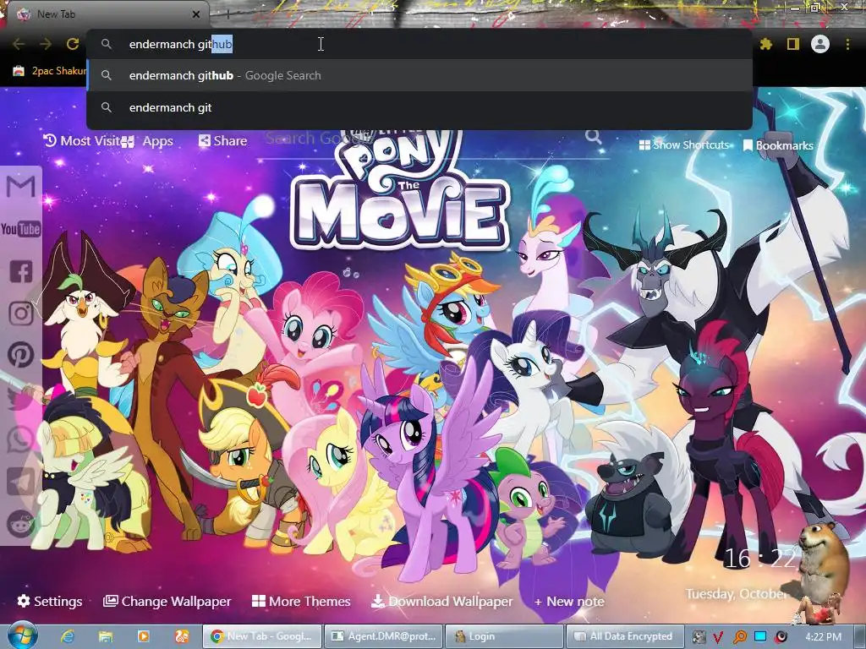Open the WhatsApp sidebar shortcut
The width and height of the screenshot is (866, 649).
pos(21,439)
